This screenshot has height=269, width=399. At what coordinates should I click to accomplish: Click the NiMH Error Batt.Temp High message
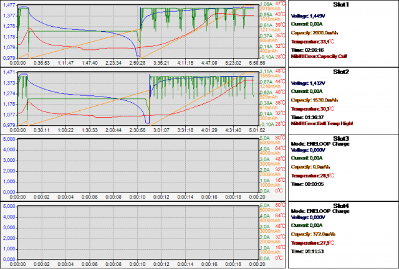[322, 123]
